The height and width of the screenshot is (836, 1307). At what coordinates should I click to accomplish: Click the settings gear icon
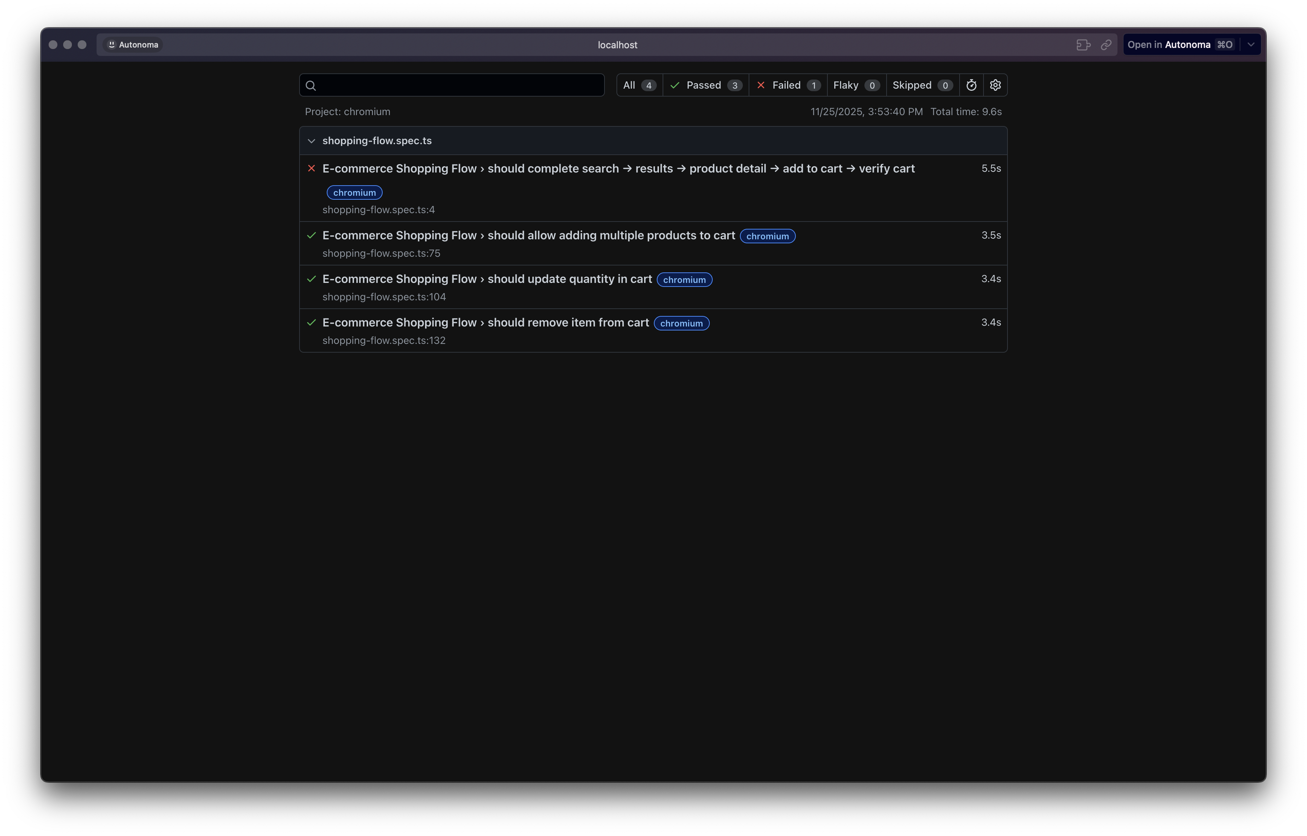tap(995, 85)
